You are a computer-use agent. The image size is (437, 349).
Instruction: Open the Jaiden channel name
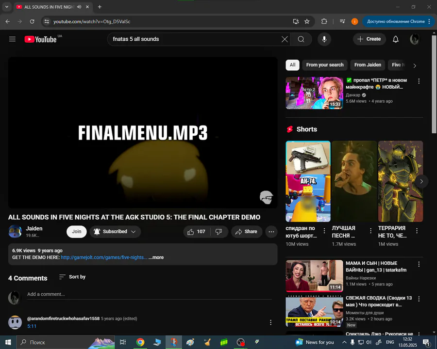point(34,228)
